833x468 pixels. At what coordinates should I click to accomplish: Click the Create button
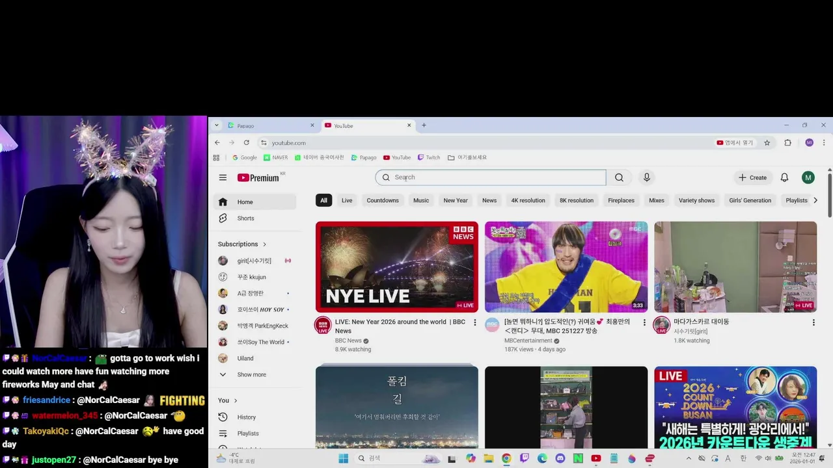pos(753,177)
